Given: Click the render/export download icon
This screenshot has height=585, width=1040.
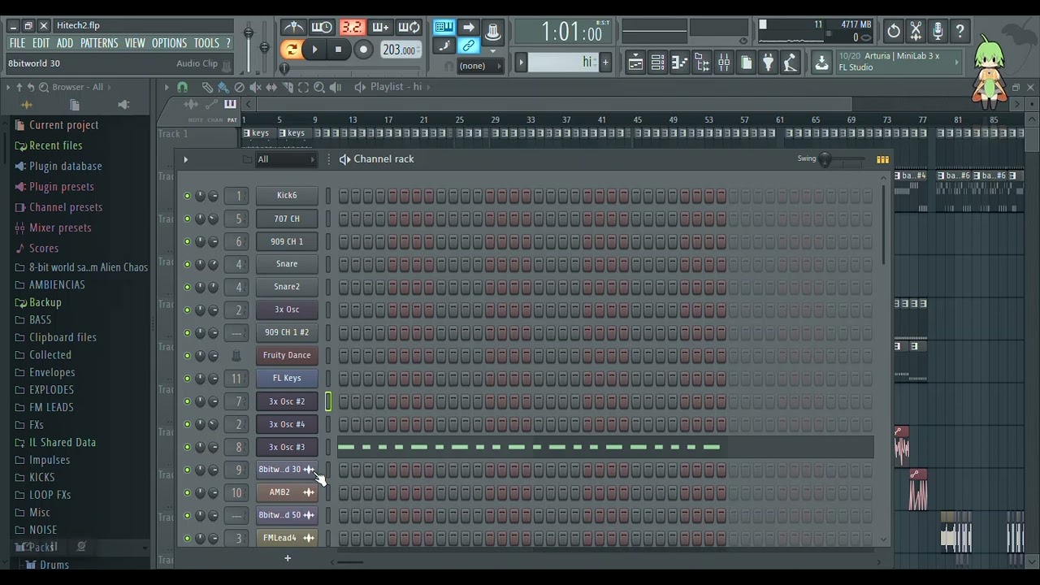Looking at the screenshot, I should (x=821, y=63).
